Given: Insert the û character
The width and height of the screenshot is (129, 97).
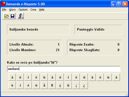Looking at the screenshot, I should (36, 85).
